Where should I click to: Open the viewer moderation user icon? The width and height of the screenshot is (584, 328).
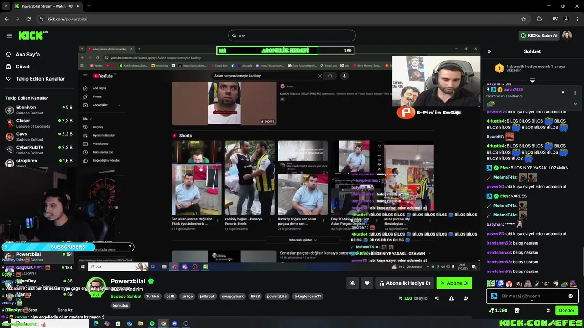(x=466, y=298)
